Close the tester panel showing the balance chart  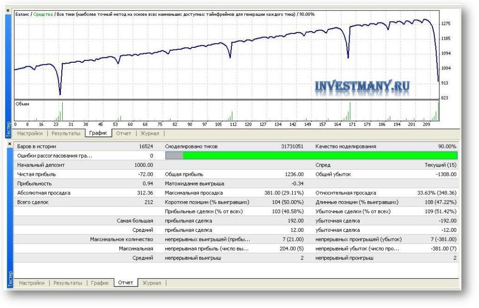click(8, 11)
